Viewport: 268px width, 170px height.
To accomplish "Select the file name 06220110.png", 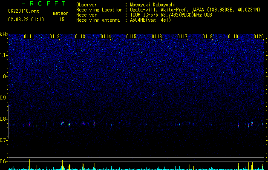I will pos(23,11).
